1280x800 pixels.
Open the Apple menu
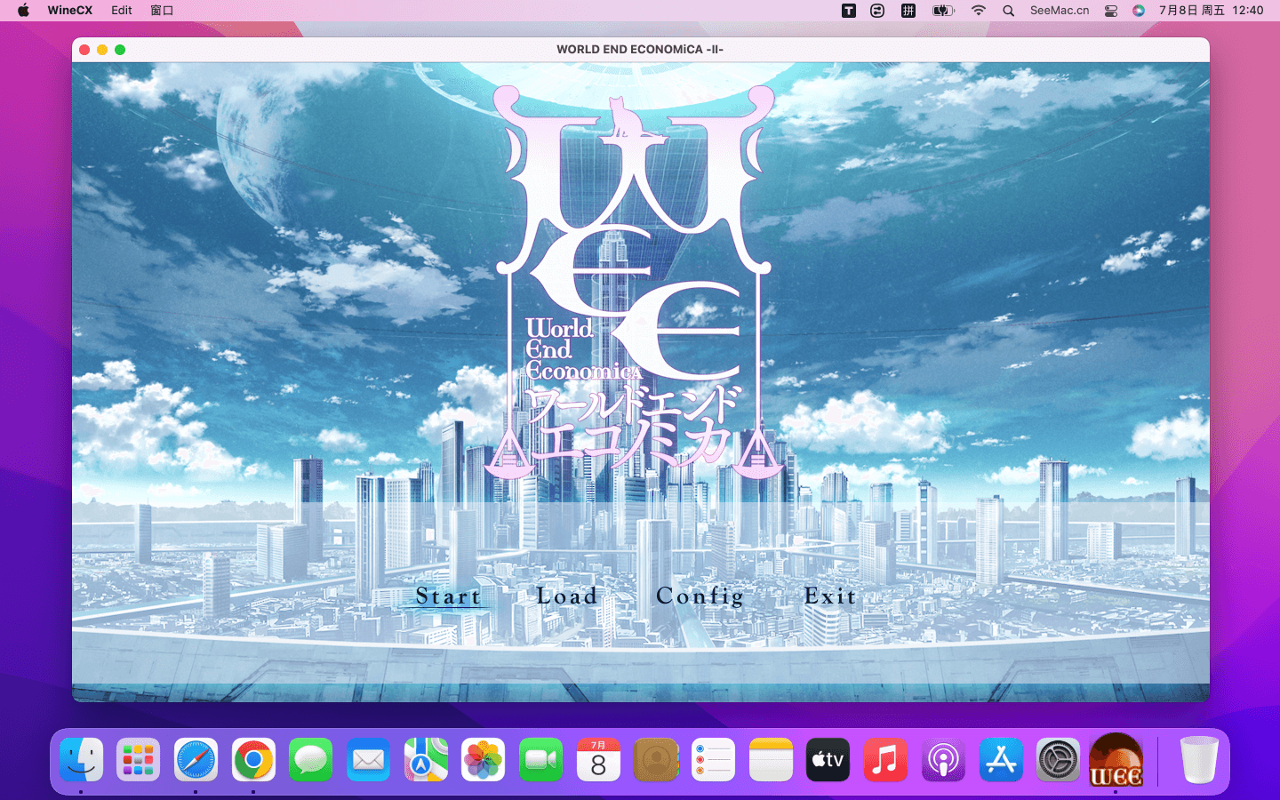click(23, 11)
